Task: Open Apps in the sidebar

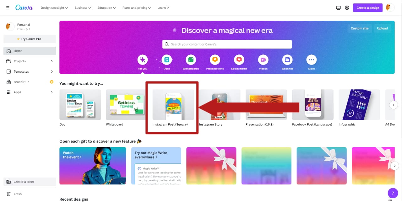Action: (x=30, y=92)
